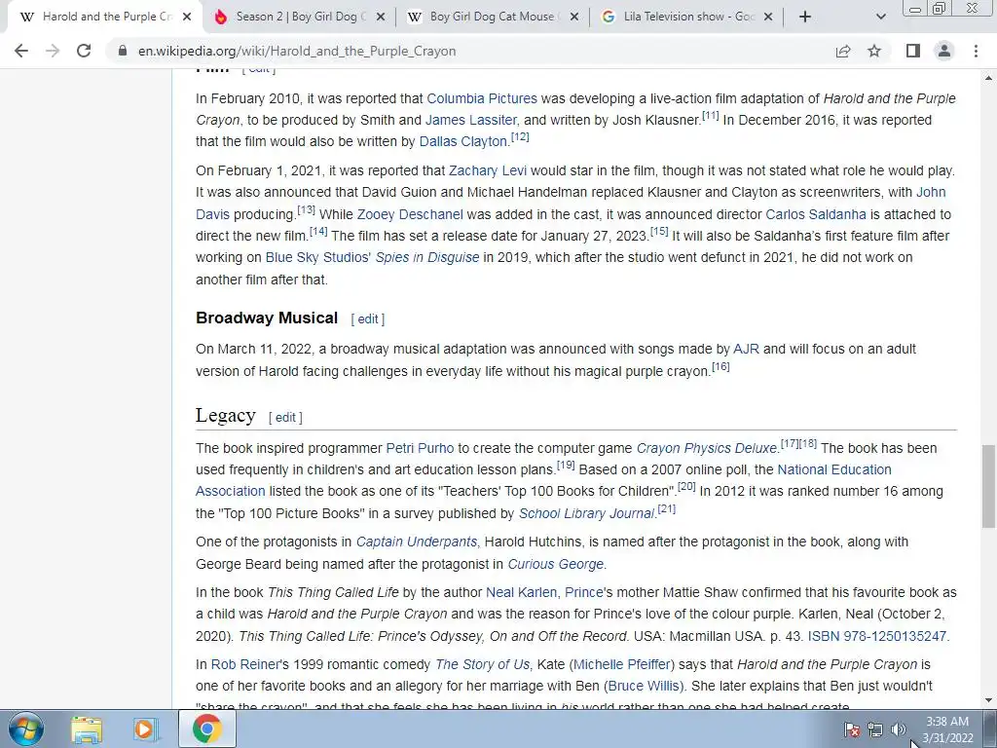The height and width of the screenshot is (748, 997).
Task: Open the Captain Underpants link
Action: [x=417, y=542]
